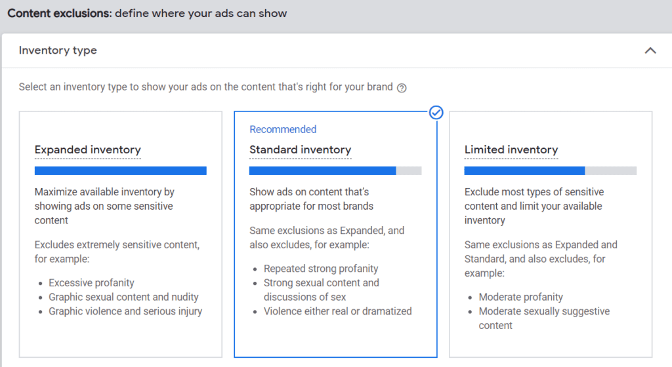Click the Inventory type section title
Image resolution: width=672 pixels, height=367 pixels.
pyautogui.click(x=58, y=50)
